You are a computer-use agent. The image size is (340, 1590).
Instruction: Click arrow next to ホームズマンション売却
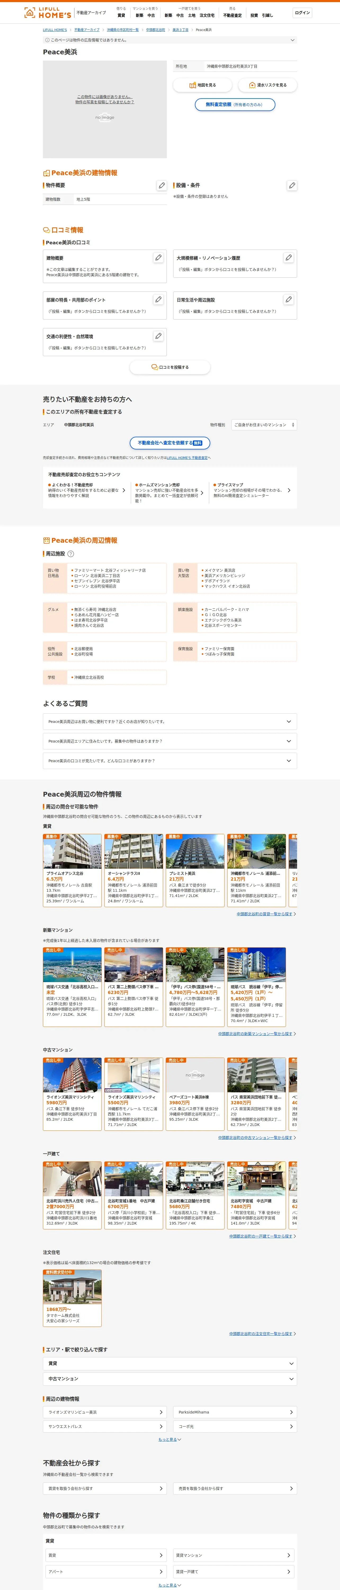(202, 493)
